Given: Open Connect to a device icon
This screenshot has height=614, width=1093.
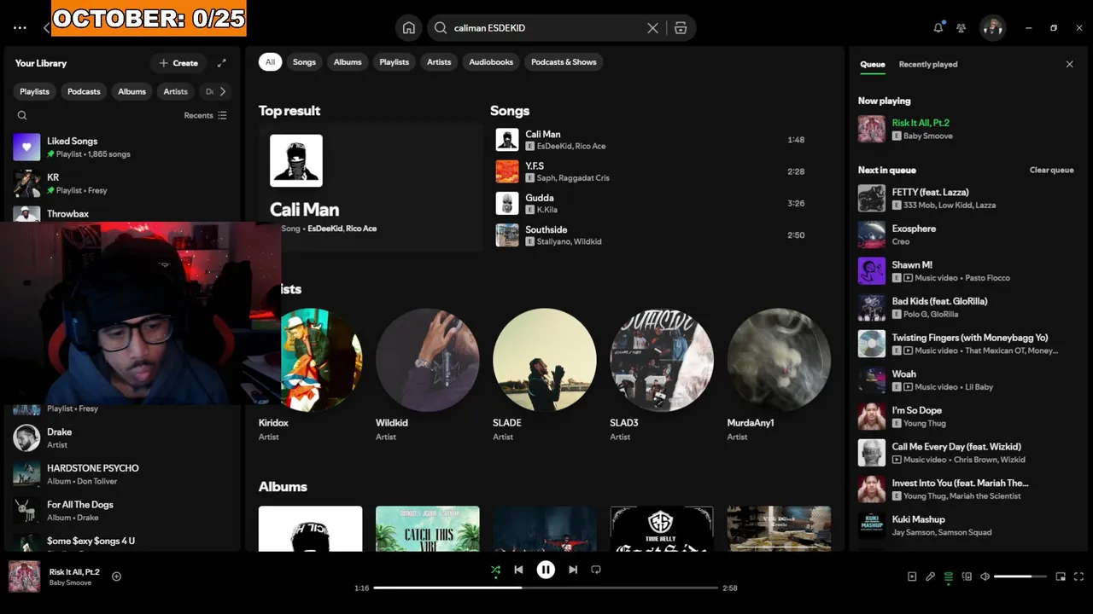Looking at the screenshot, I should click(967, 576).
